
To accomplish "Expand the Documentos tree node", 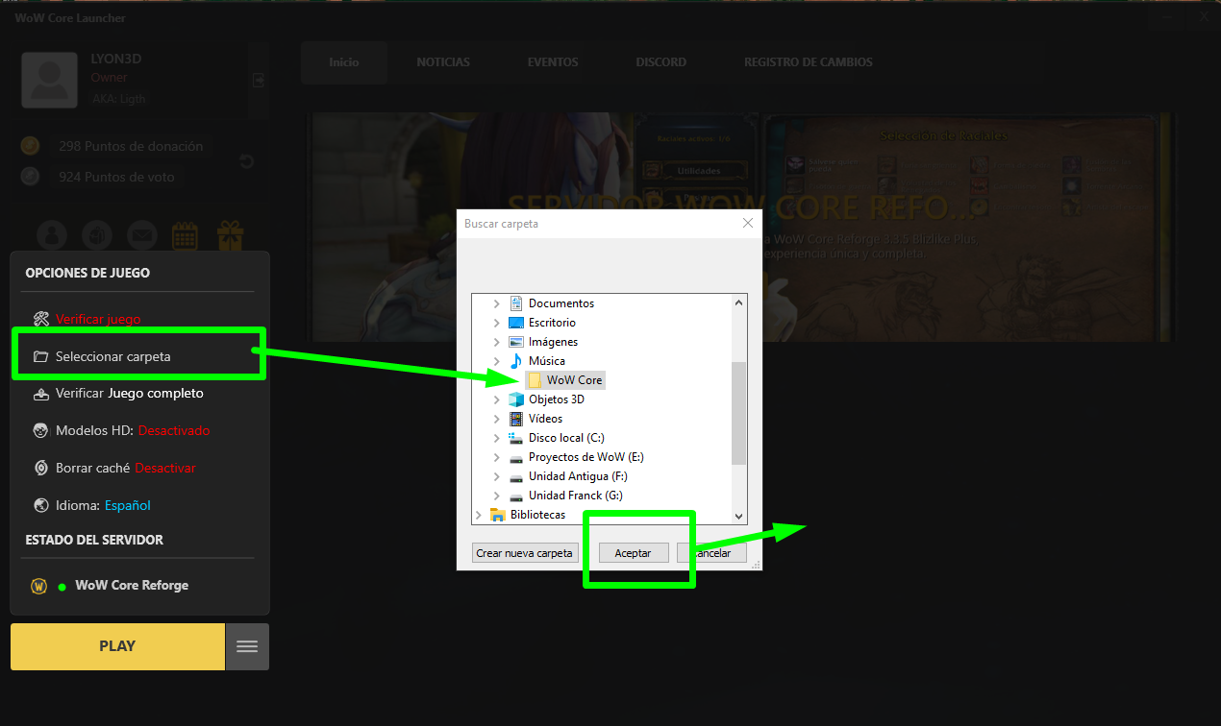I will coord(496,303).
